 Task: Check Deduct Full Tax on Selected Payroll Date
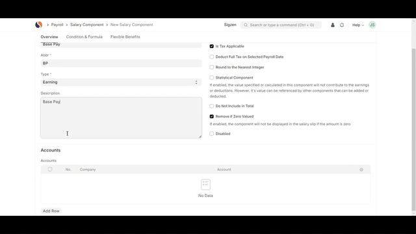click(211, 57)
